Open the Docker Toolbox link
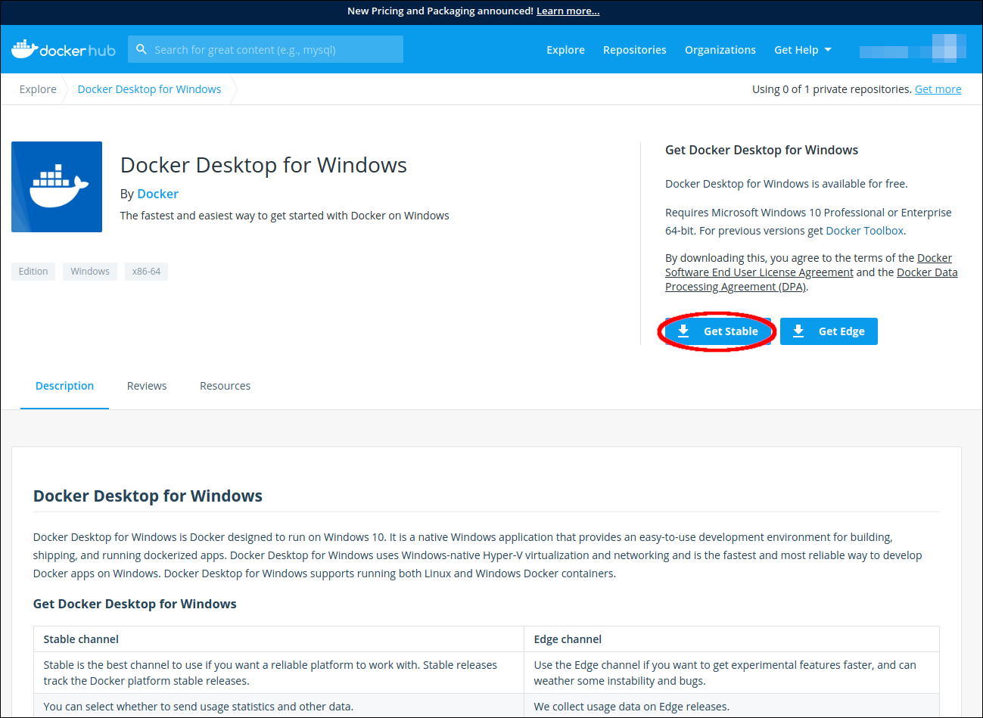The image size is (983, 718). pos(865,231)
